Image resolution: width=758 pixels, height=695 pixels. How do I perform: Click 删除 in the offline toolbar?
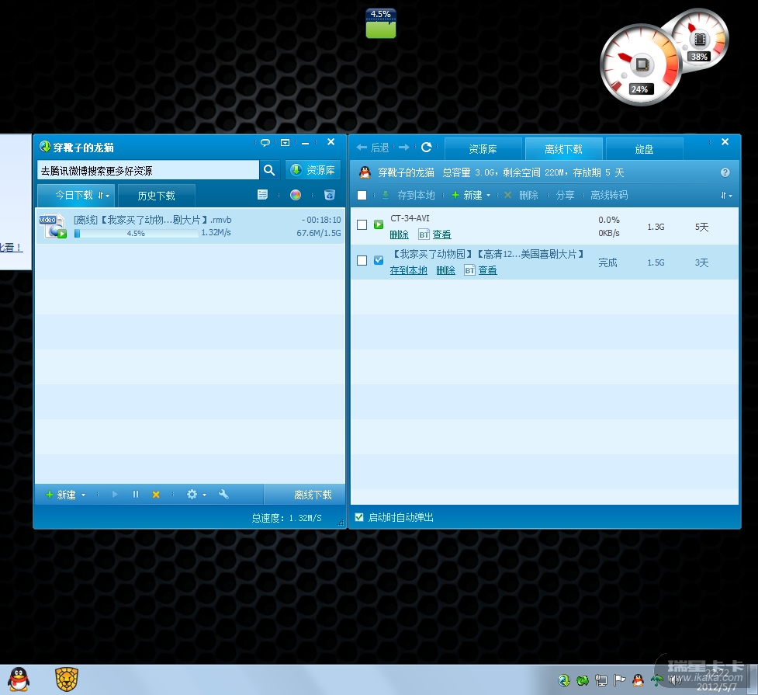point(521,195)
